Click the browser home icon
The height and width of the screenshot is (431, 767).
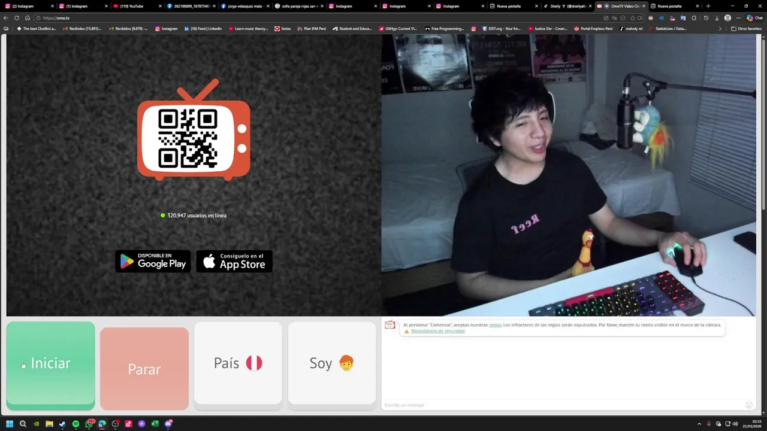tap(27, 18)
